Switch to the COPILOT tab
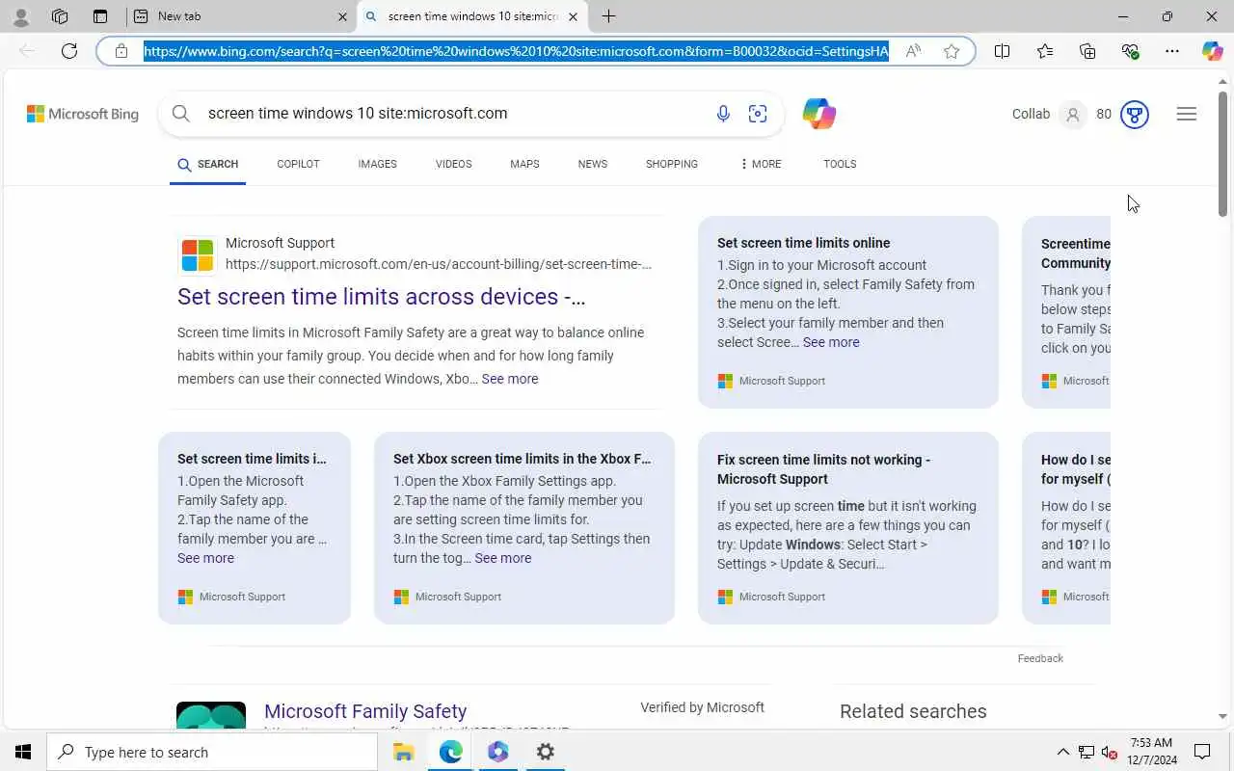1234x771 pixels. coord(298,164)
